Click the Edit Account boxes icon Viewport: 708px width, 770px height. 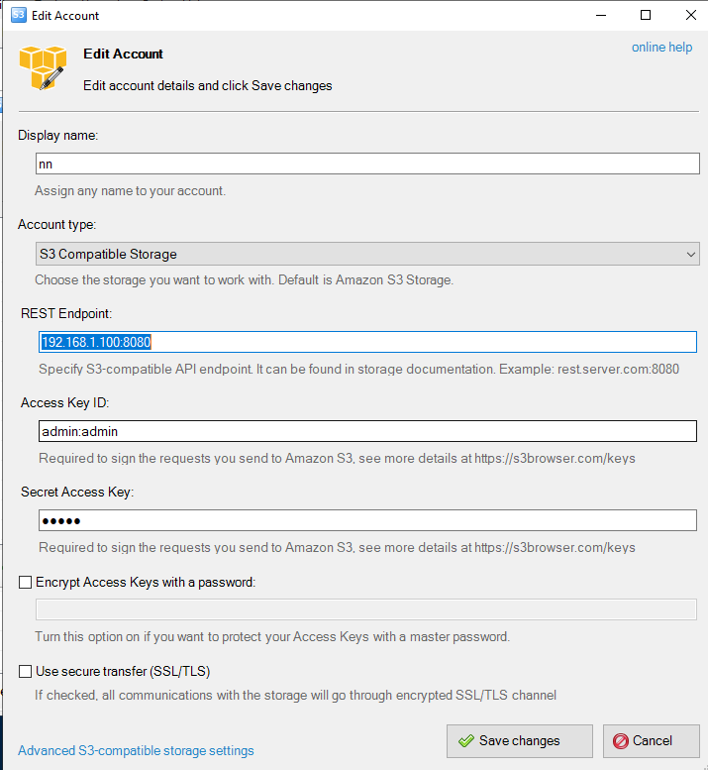pos(43,67)
